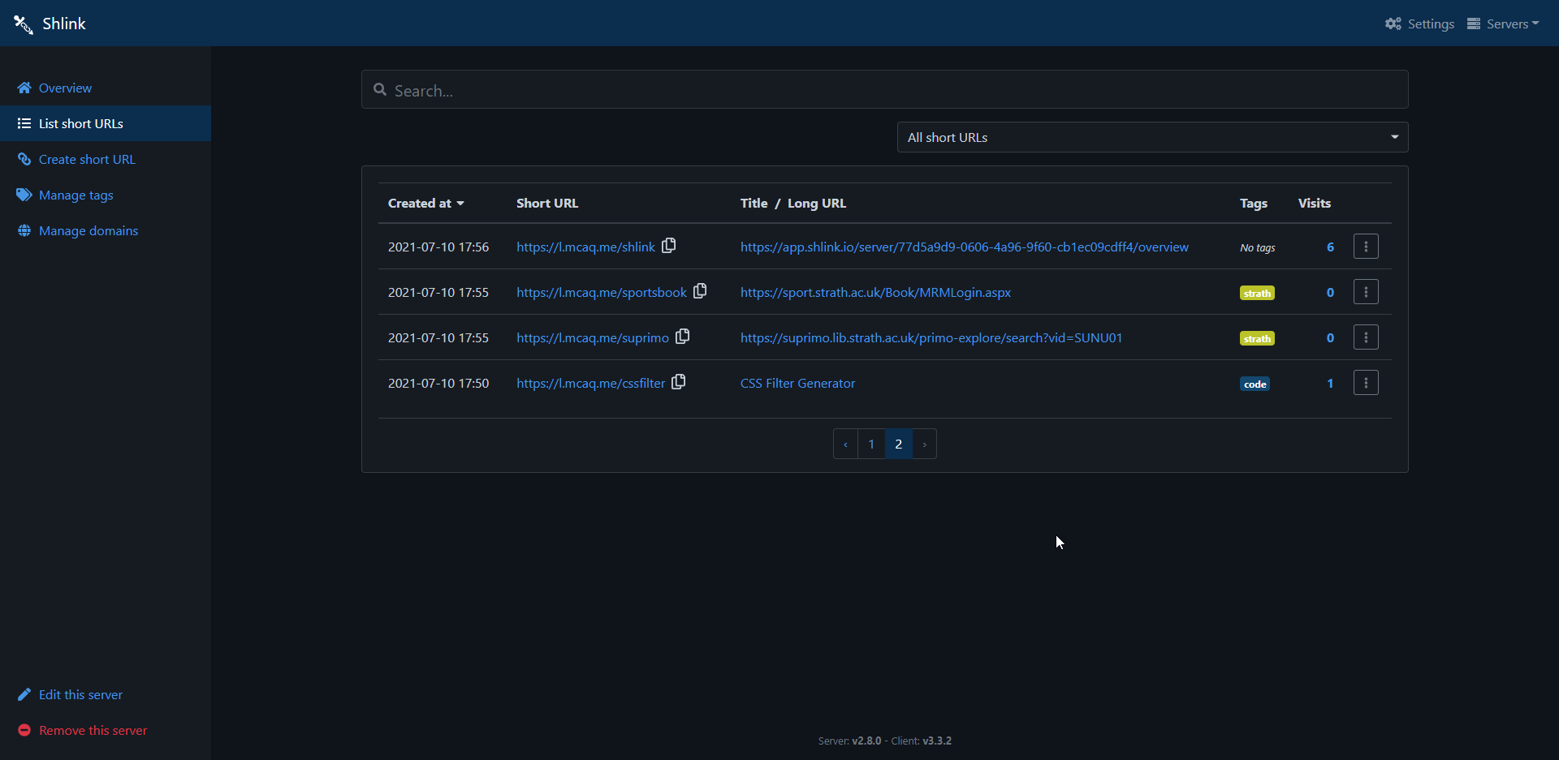Open the All short URLs filter dropdown
Viewport: 1559px width, 760px height.
pos(1151,137)
